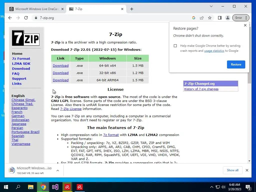
Task: Click the scrollbar down arrow
Action: (x=249, y=161)
